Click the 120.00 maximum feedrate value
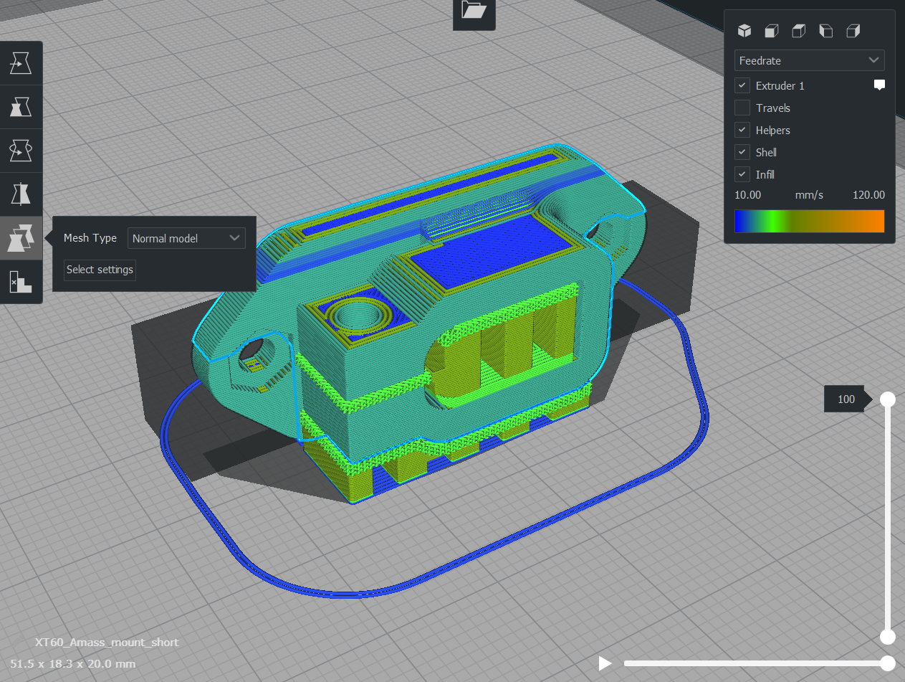The image size is (905, 682). click(x=868, y=195)
